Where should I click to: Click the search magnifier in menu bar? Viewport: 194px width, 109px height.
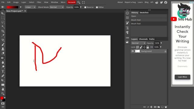coord(79,2)
